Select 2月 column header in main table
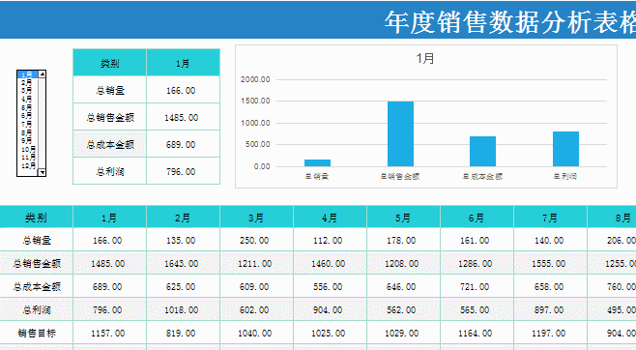 tap(183, 218)
